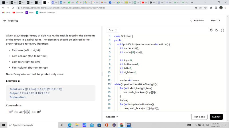This screenshot has width=229, height=128.
Task: Open the YouTube bookmark
Action: point(18,13)
